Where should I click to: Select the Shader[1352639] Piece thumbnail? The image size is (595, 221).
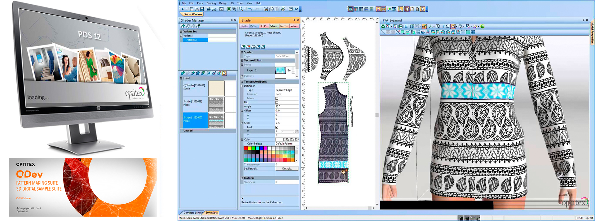[216, 104]
